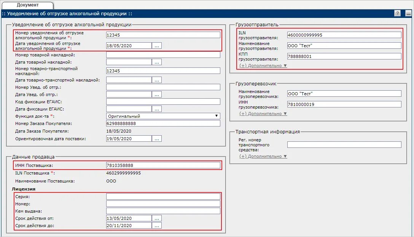414x237 pixels.
Task: Click the Ориентировочная дата поставки date field
Action: coord(129,139)
